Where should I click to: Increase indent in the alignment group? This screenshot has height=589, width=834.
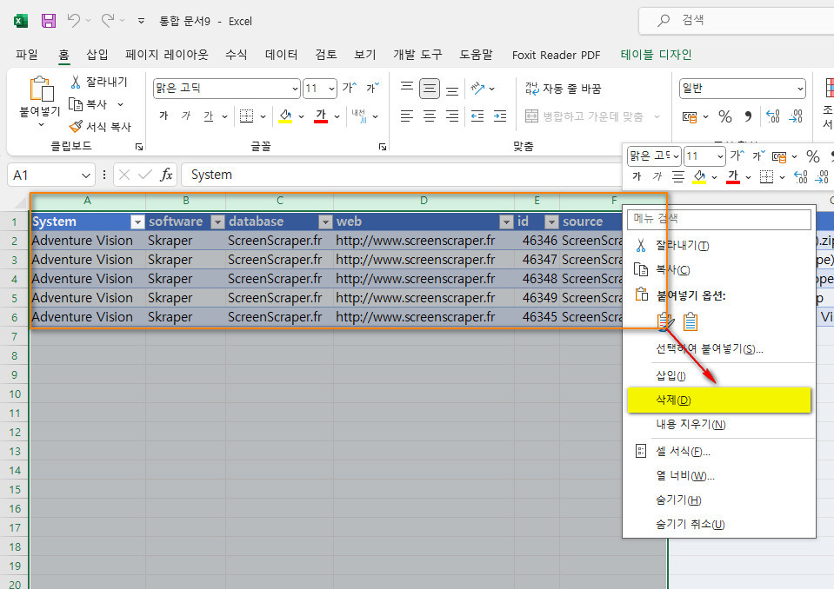500,116
